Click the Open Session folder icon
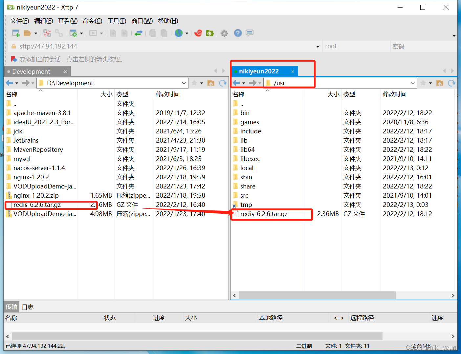Screen dimensions: 461x354 coord(27,33)
